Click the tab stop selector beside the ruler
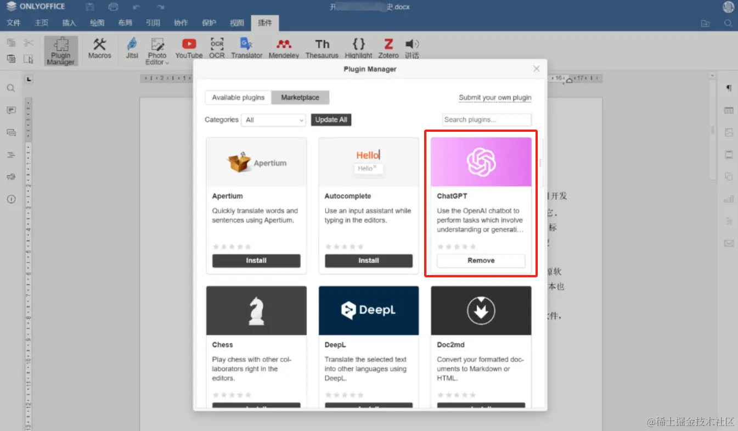The height and width of the screenshot is (431, 738). [29, 79]
